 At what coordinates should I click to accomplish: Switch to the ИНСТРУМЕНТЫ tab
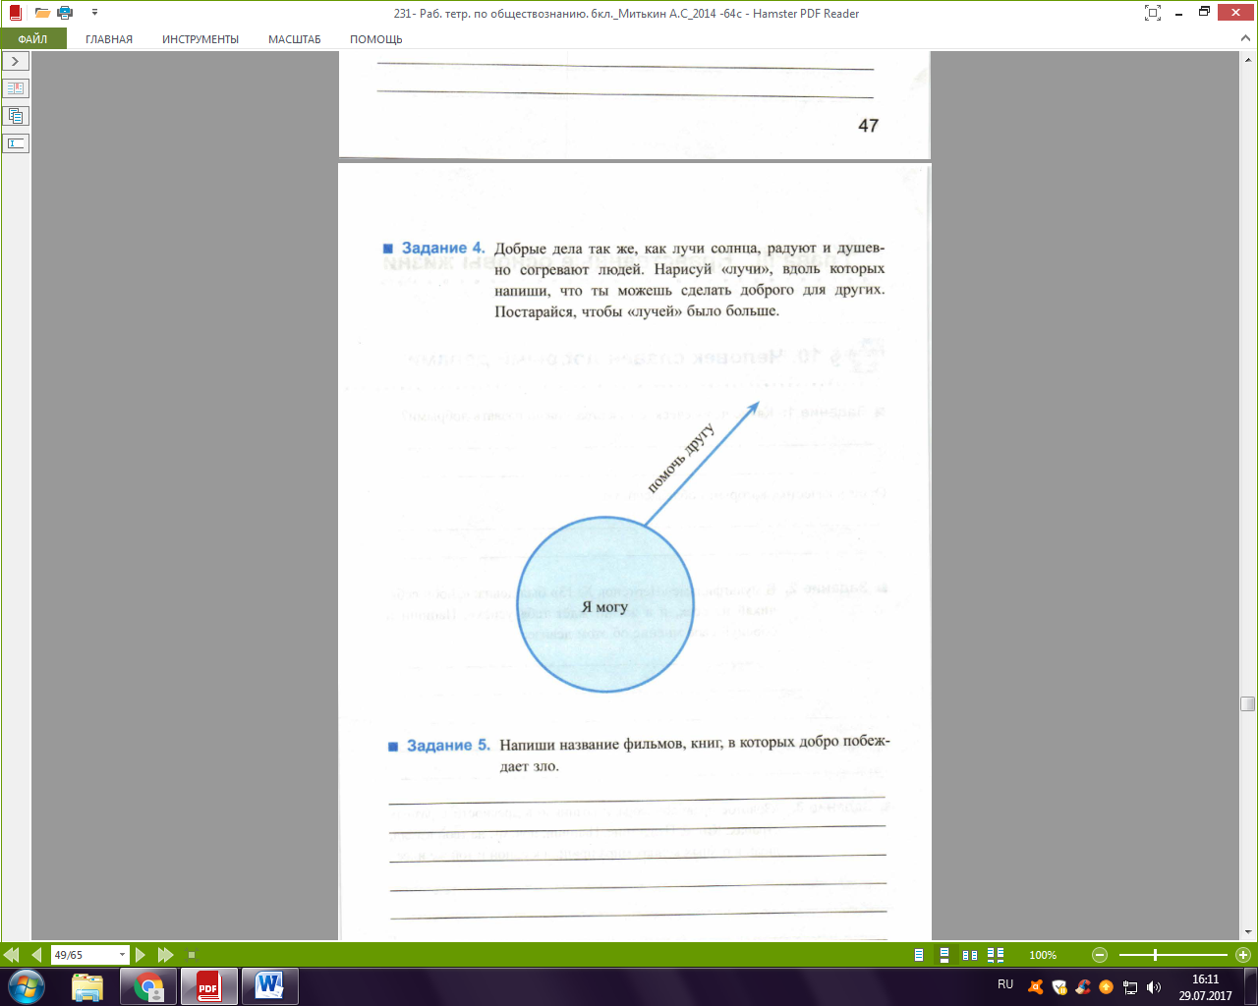click(200, 39)
